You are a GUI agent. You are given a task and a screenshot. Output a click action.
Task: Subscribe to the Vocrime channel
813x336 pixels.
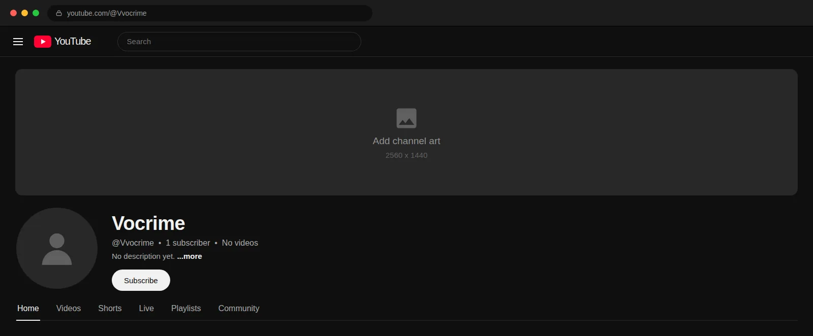click(x=141, y=280)
